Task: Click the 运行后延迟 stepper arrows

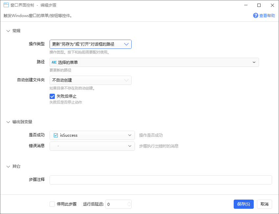Action: [x=129, y=204]
